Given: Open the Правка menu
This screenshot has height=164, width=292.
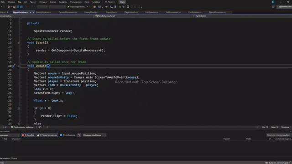Looking at the screenshot, I should [11, 2].
